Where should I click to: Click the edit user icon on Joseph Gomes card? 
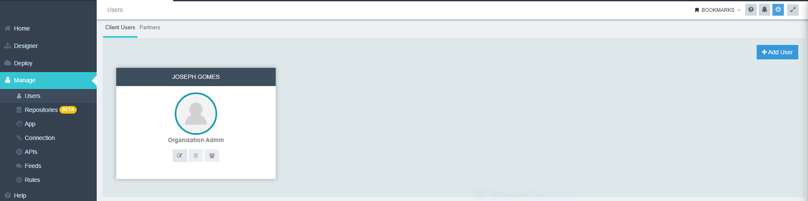pos(179,156)
